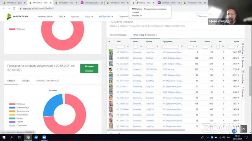Switch to the Похожие товары tab
This screenshot has width=252, height=141.
pos(118,35)
